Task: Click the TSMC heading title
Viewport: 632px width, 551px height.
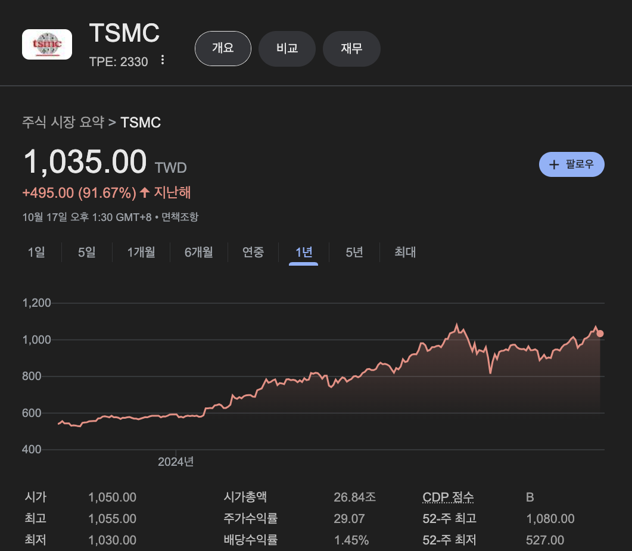Action: coord(124,33)
